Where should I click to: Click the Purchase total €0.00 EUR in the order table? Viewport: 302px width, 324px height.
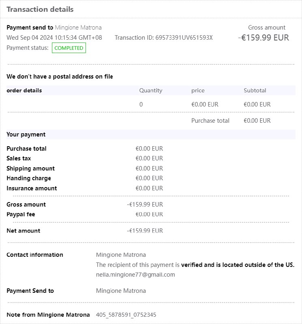(x=257, y=121)
